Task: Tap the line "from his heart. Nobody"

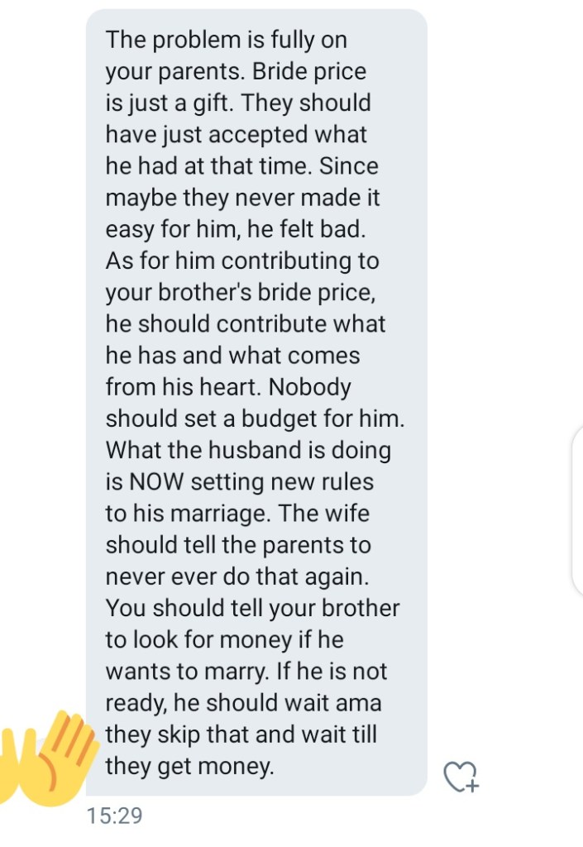Action: pos(228,387)
